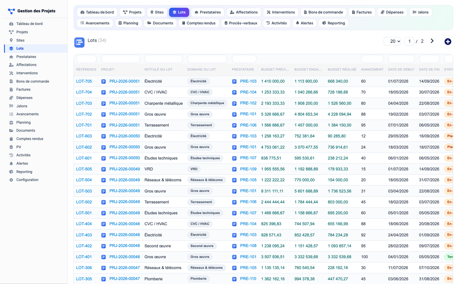Switch to Procès-verbaux top tab
460x284 pixels.
pos(241,23)
